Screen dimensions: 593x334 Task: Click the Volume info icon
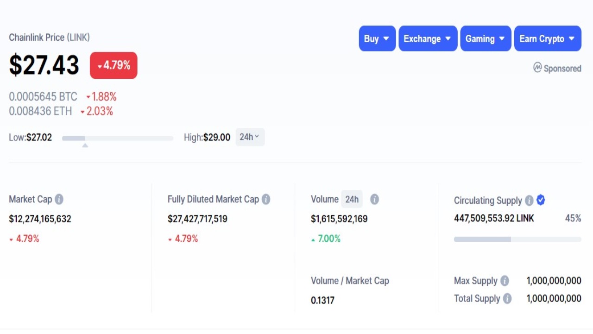click(x=374, y=199)
